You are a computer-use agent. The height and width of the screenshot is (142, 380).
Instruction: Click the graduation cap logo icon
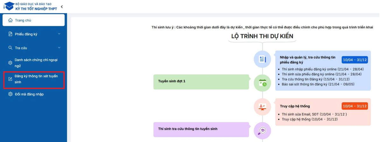click(9, 6)
